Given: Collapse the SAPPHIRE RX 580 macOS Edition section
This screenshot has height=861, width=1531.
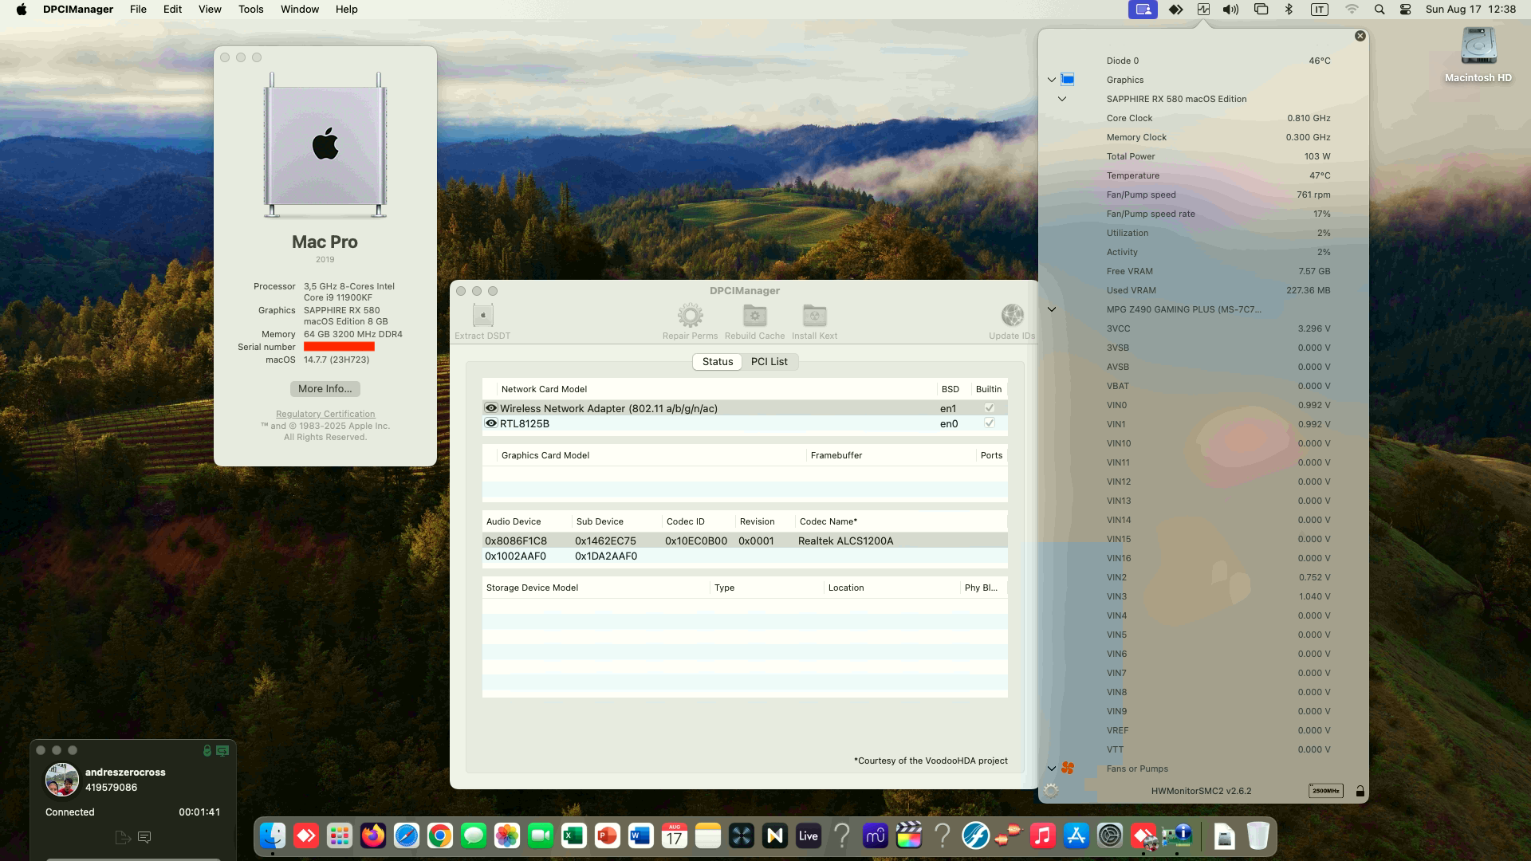Looking at the screenshot, I should click(1063, 99).
